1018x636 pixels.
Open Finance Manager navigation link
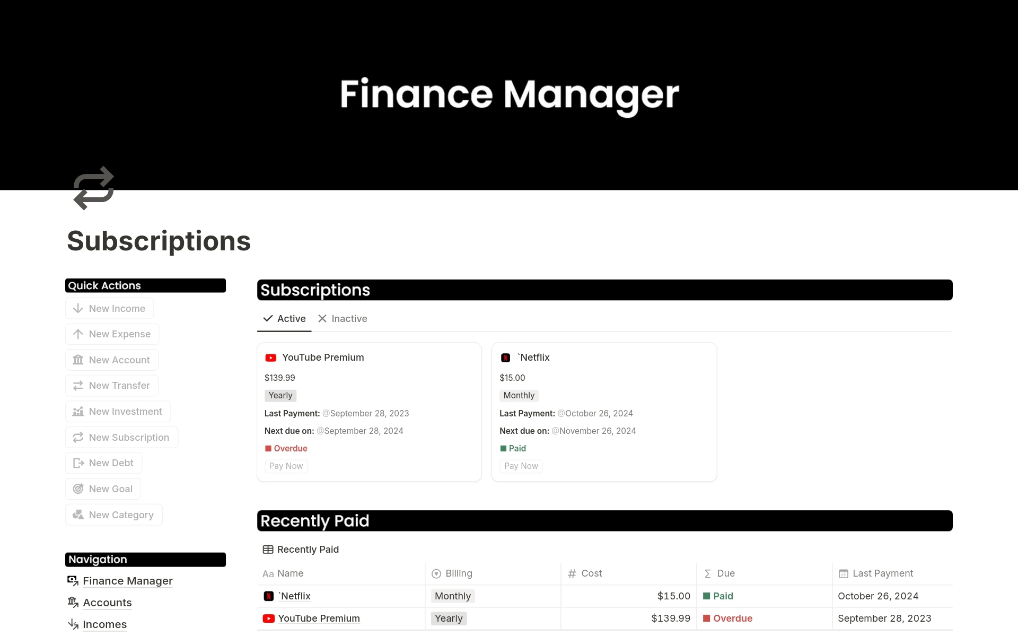[x=128, y=580]
